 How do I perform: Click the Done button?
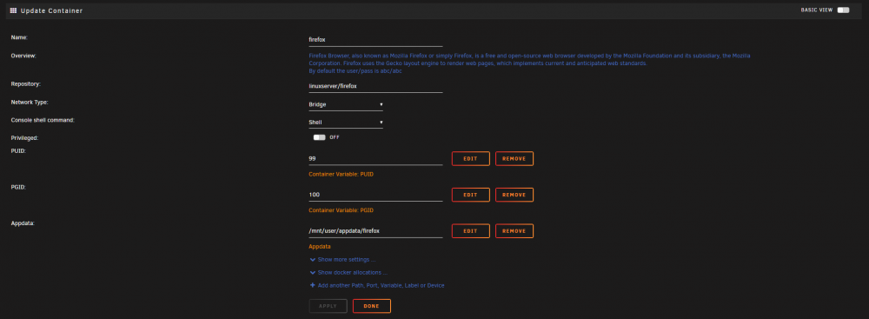click(x=372, y=306)
